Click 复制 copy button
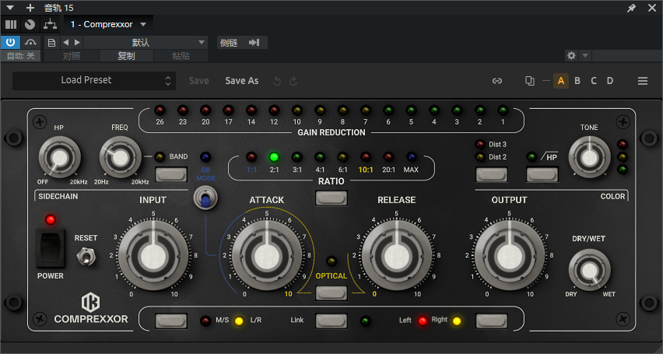Viewport: 663px width, 354px height. click(126, 56)
